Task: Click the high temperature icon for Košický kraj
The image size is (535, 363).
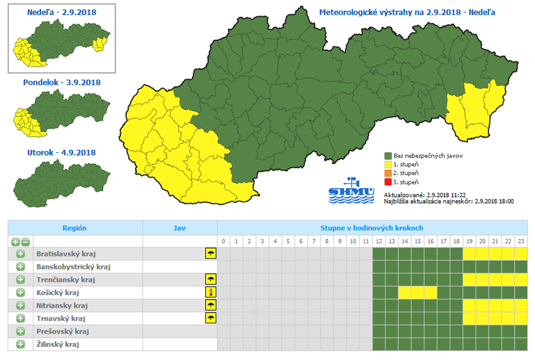Action: 211,292
